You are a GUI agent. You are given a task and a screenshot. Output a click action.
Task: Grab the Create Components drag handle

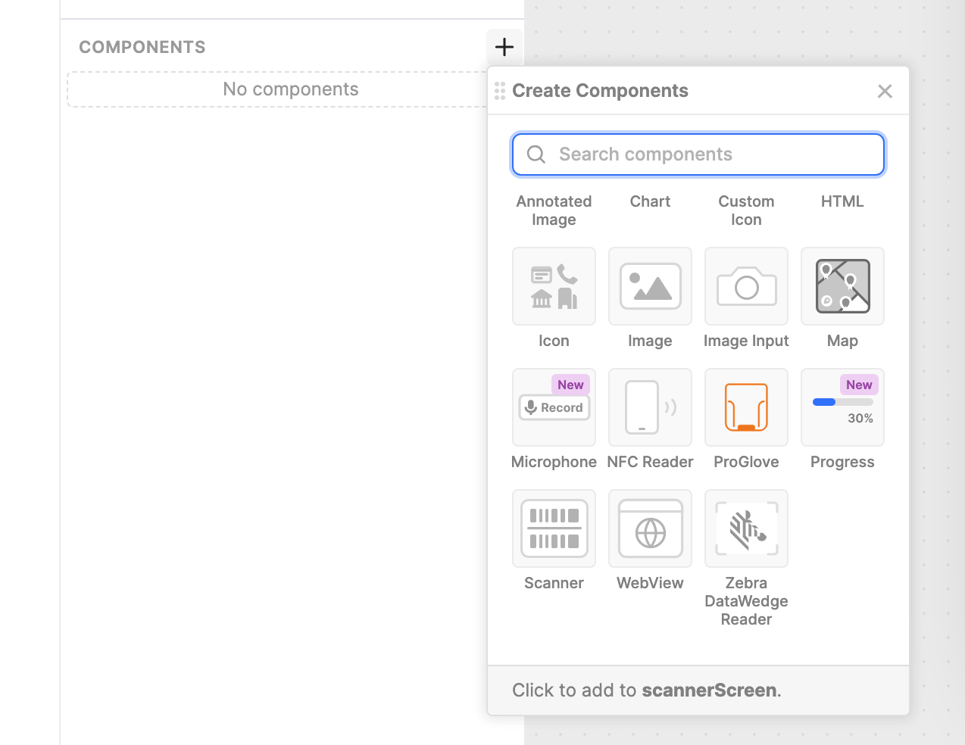(500, 91)
